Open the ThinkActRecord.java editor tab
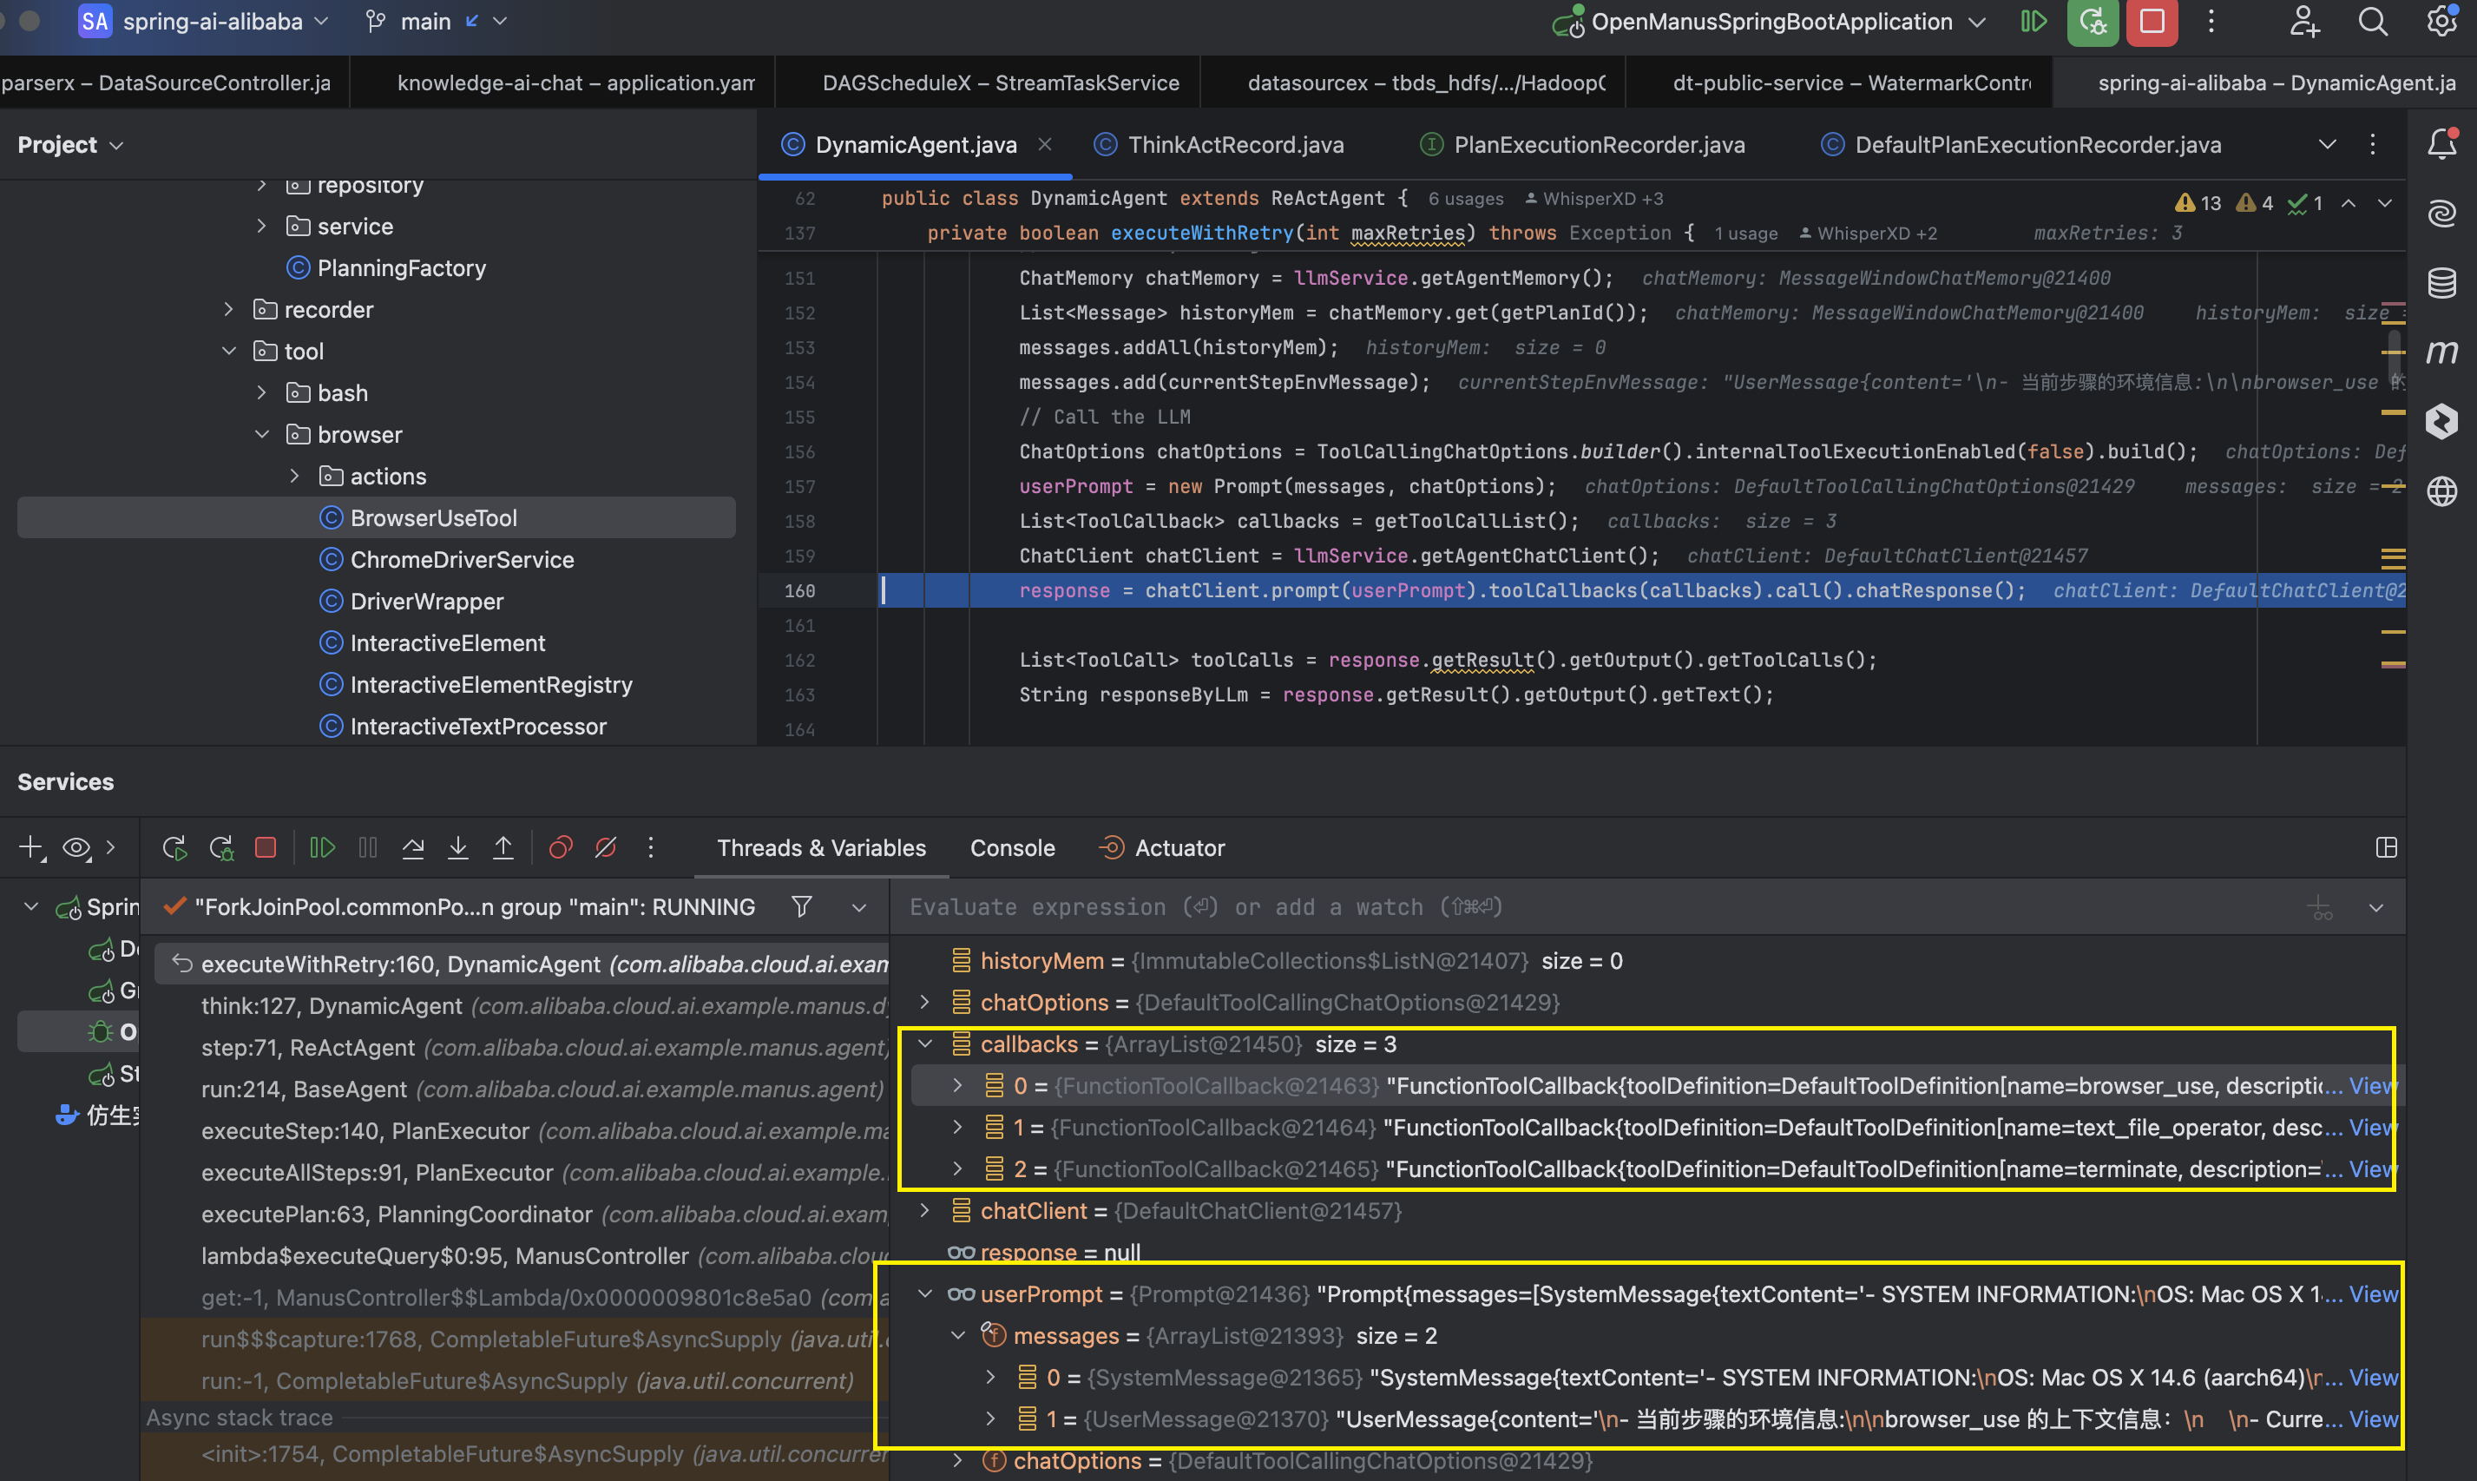 pos(1234,145)
